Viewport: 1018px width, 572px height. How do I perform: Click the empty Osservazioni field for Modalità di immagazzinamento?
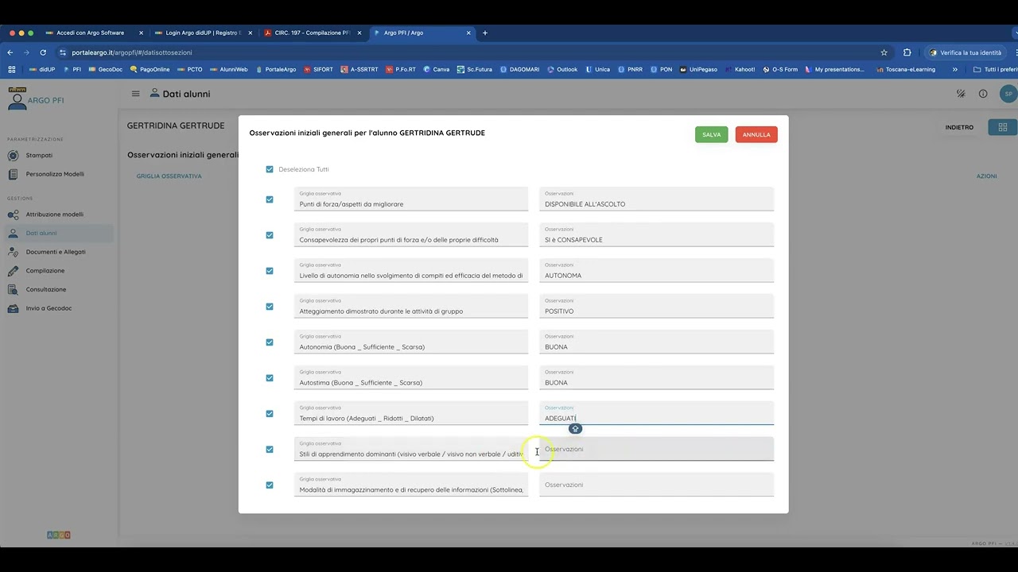click(x=656, y=485)
